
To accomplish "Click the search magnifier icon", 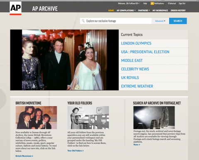I will tap(83, 21).
